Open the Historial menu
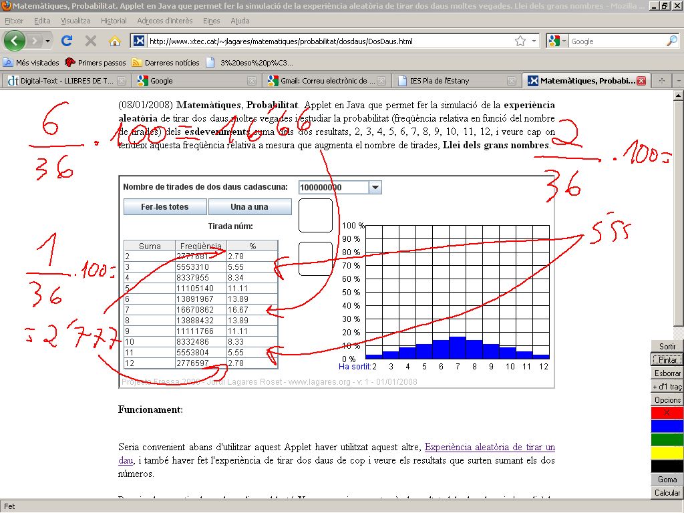This screenshot has width=684, height=513. (114, 21)
